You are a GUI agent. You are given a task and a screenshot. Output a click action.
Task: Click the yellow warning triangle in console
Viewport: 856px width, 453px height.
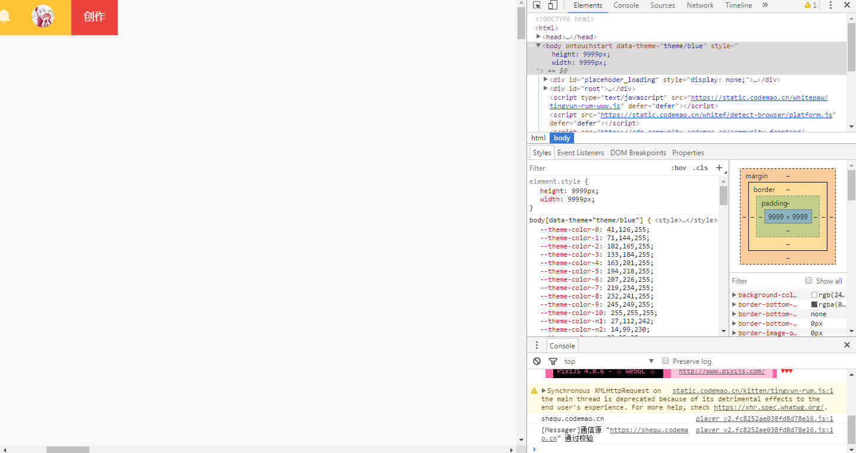534,391
